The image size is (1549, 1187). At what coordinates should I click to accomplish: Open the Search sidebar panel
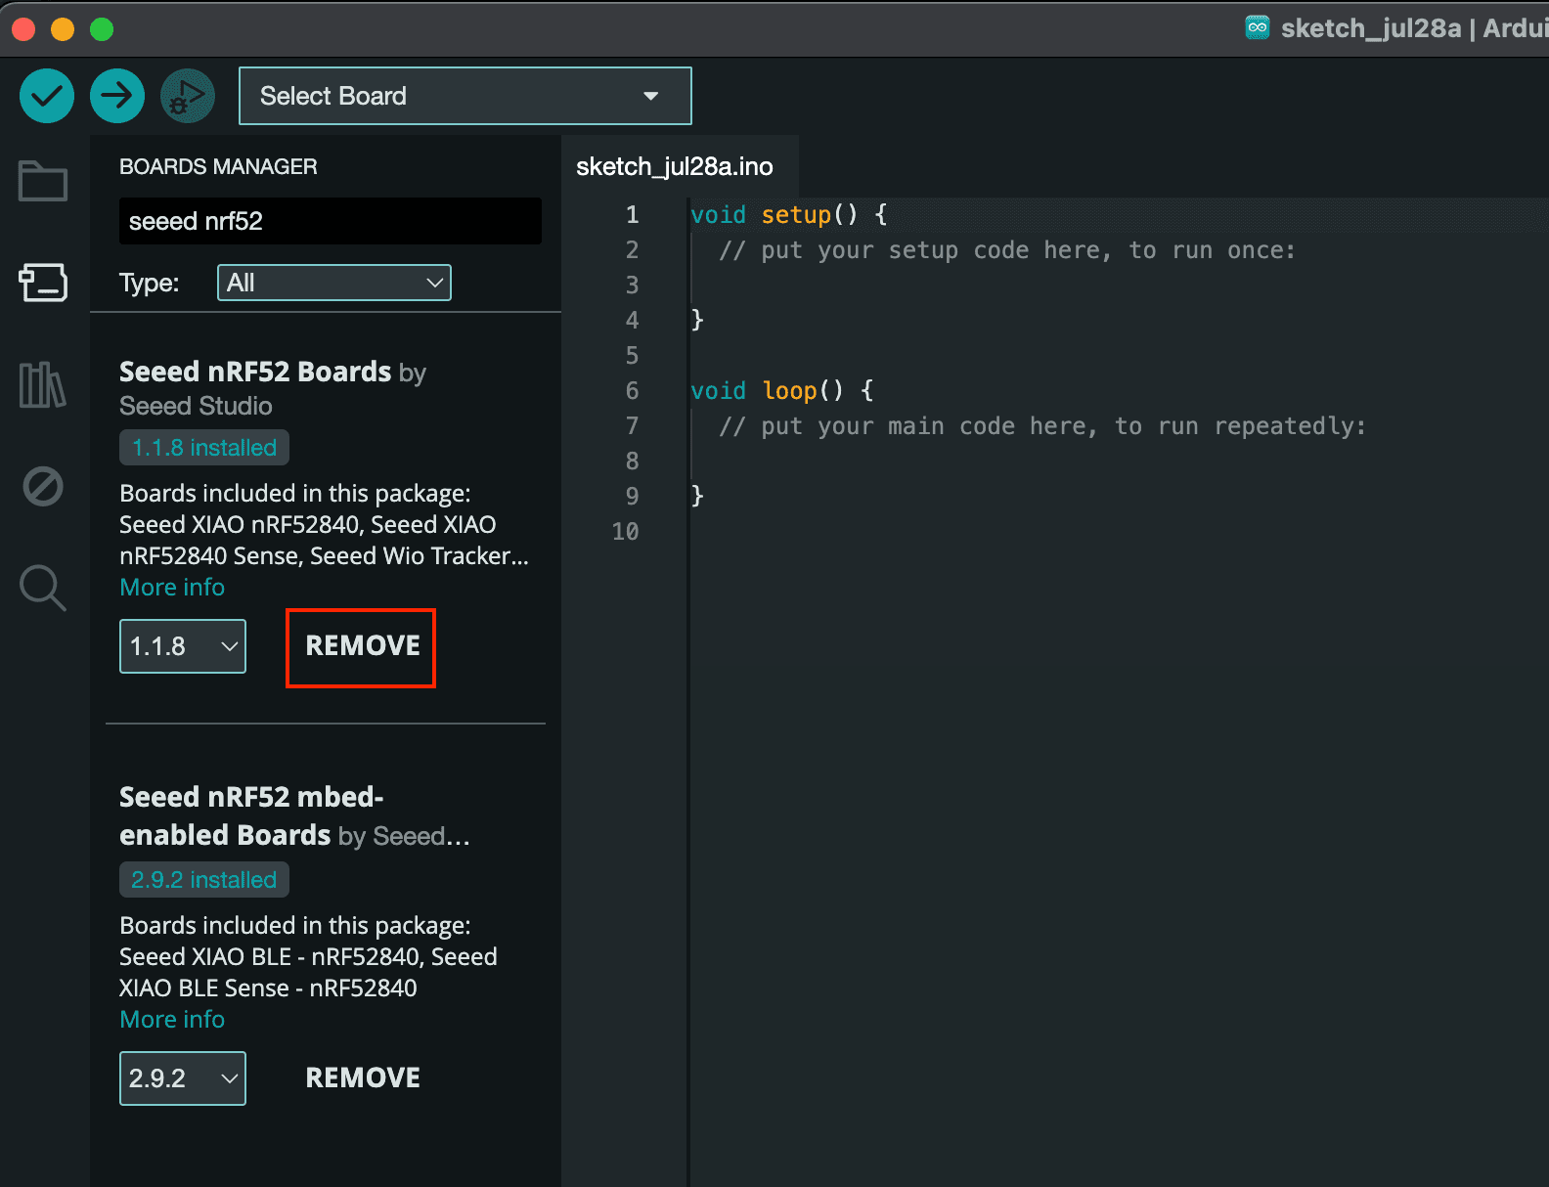[x=43, y=588]
